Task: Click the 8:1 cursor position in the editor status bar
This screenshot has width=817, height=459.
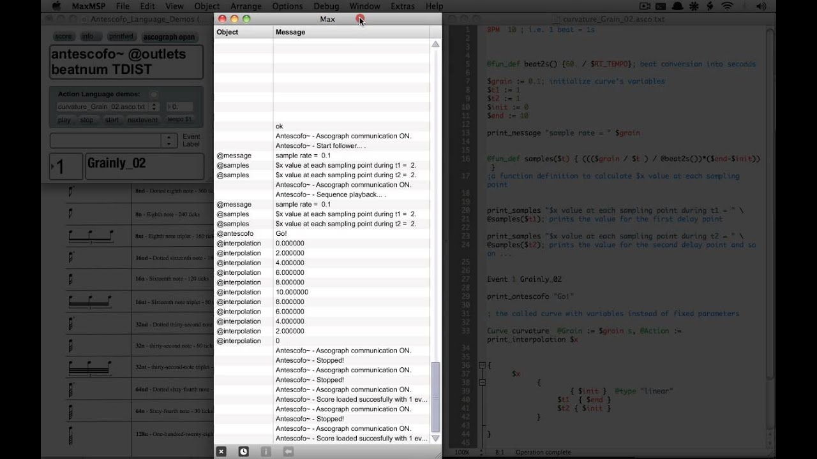Action: click(499, 452)
